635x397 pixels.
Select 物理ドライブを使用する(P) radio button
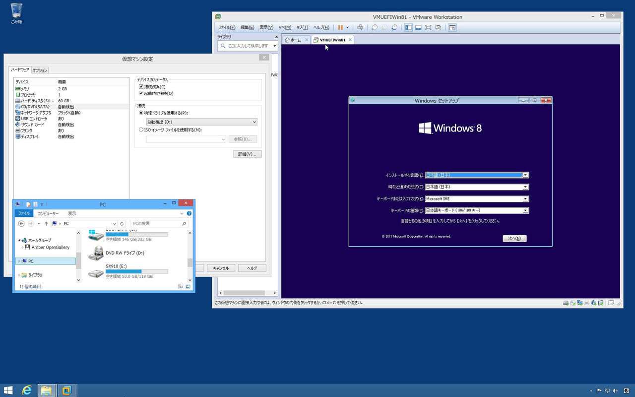pos(141,113)
